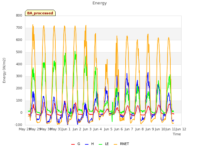Screen dimensions: 200x150
Task: Click the Energy (W/m2) y-axis label
Action: click(x=4, y=70)
